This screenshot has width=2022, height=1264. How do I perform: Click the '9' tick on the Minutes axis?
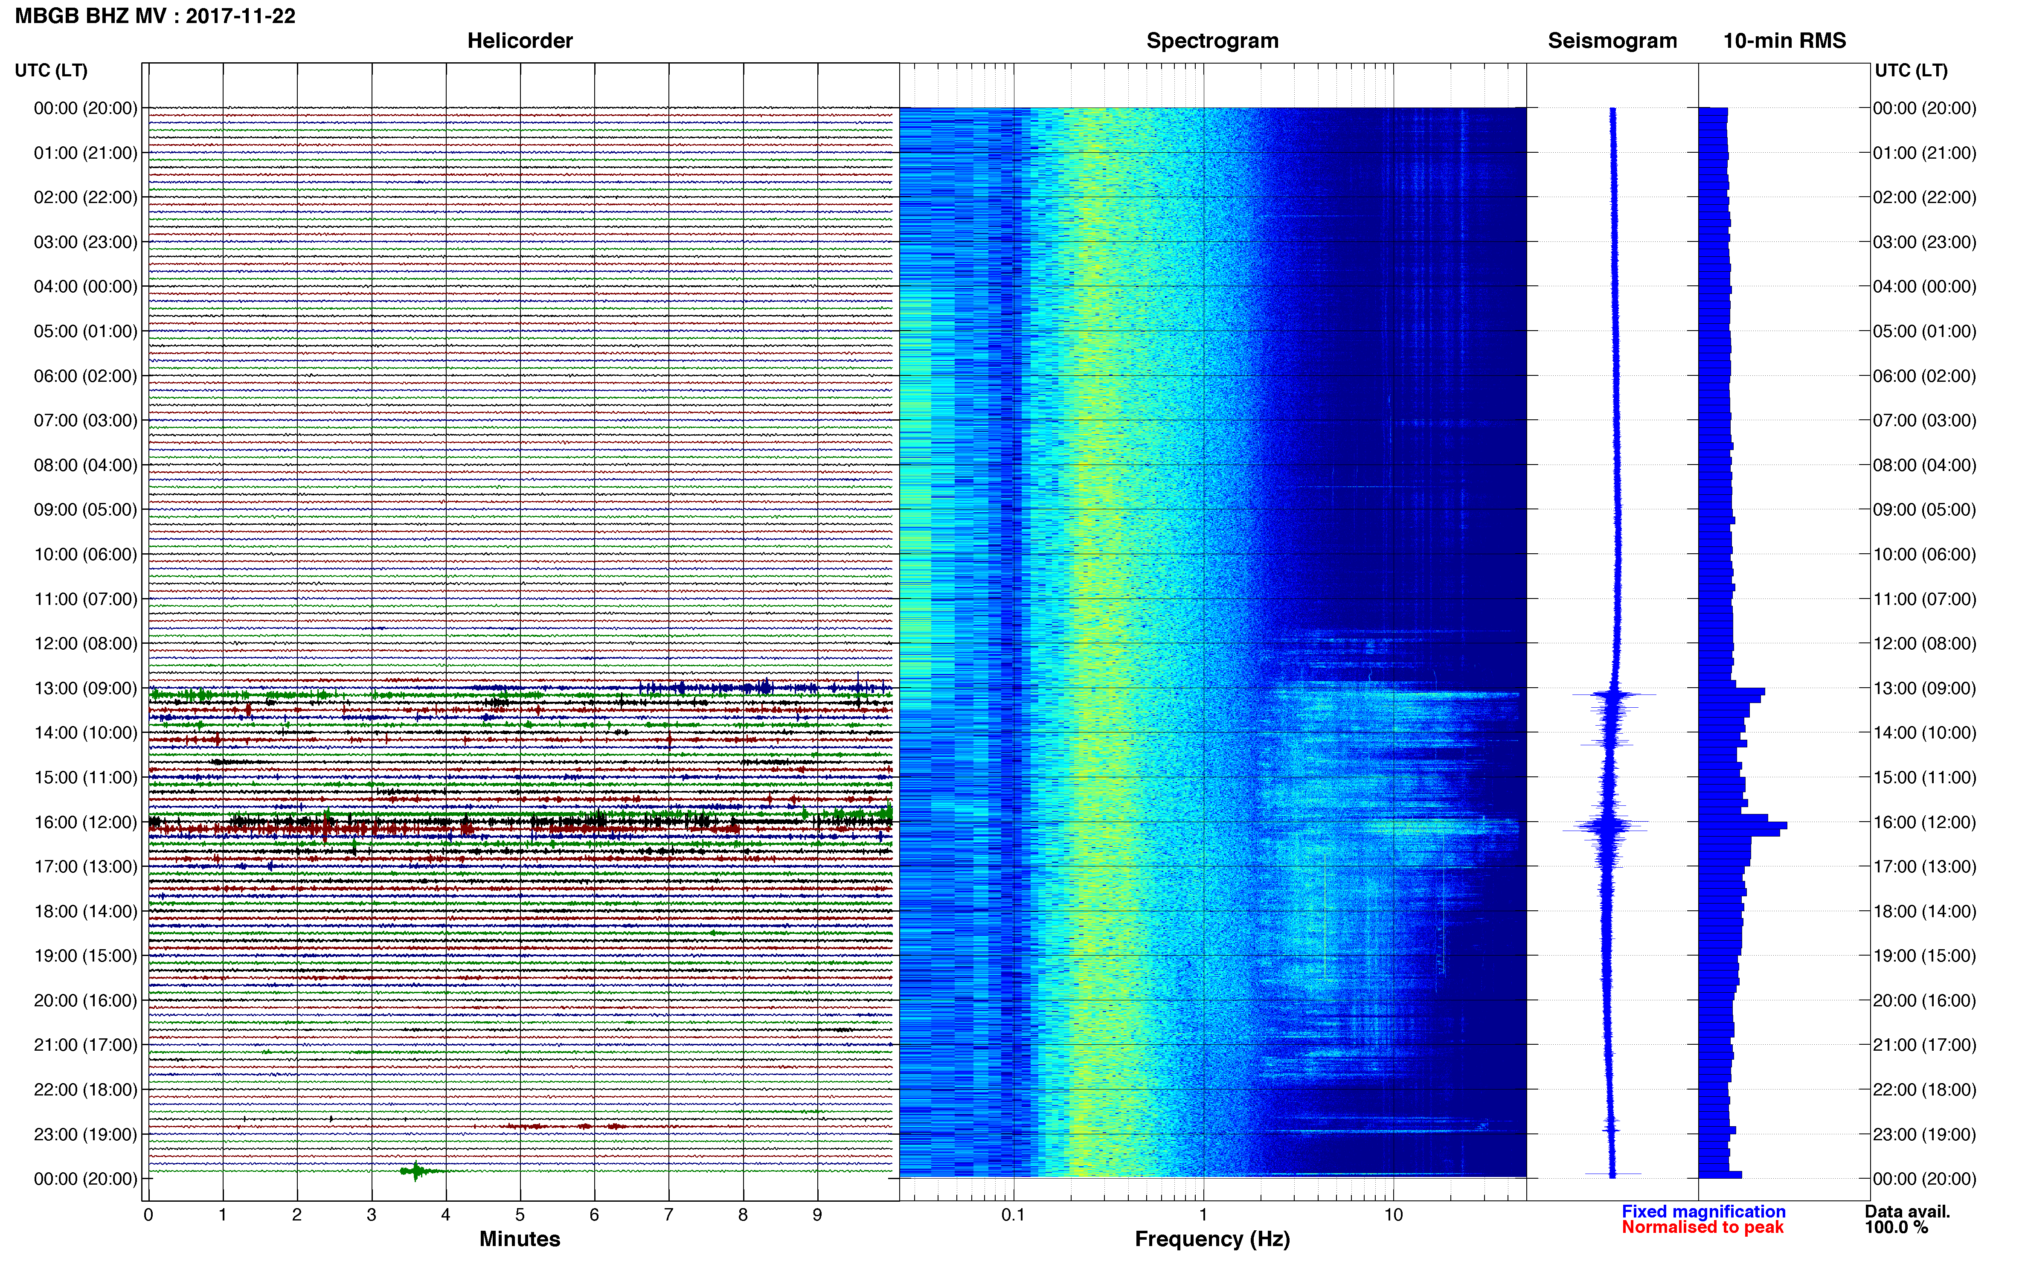coord(817,1215)
